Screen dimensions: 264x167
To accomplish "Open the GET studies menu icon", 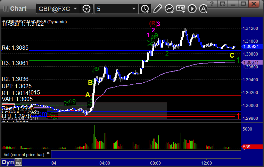I will click(x=181, y=9).
